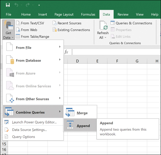Click the From Text/CSV label

(x=32, y=23)
